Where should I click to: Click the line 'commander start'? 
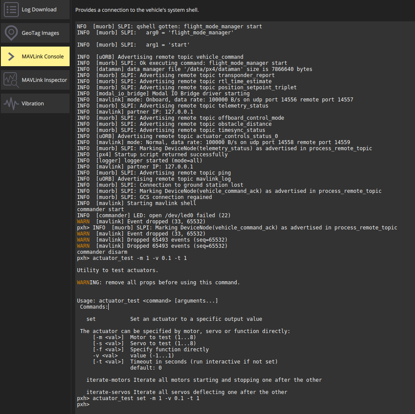[x=100, y=209]
